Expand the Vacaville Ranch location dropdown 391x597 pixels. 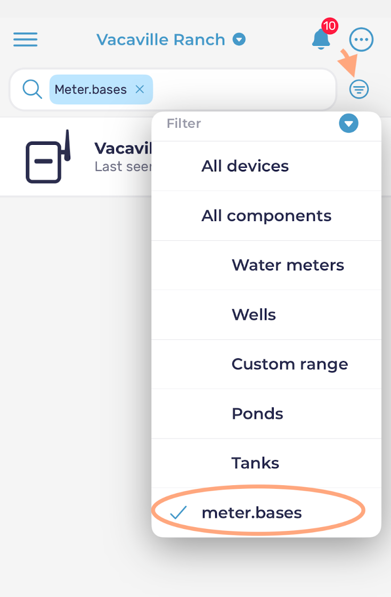click(x=239, y=39)
